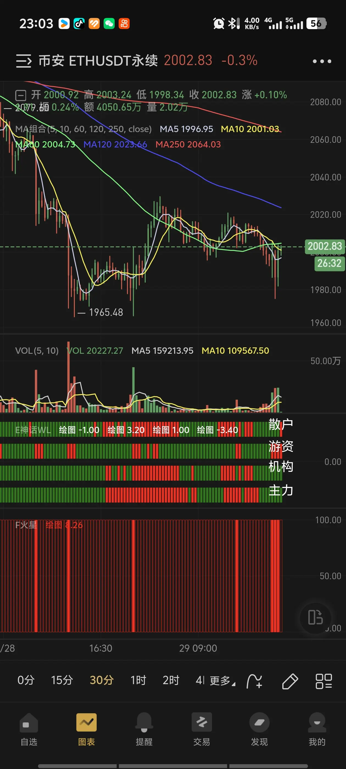The width and height of the screenshot is (346, 769).
Task: Tap the MA组合 indicator settings label
Action: (83, 129)
